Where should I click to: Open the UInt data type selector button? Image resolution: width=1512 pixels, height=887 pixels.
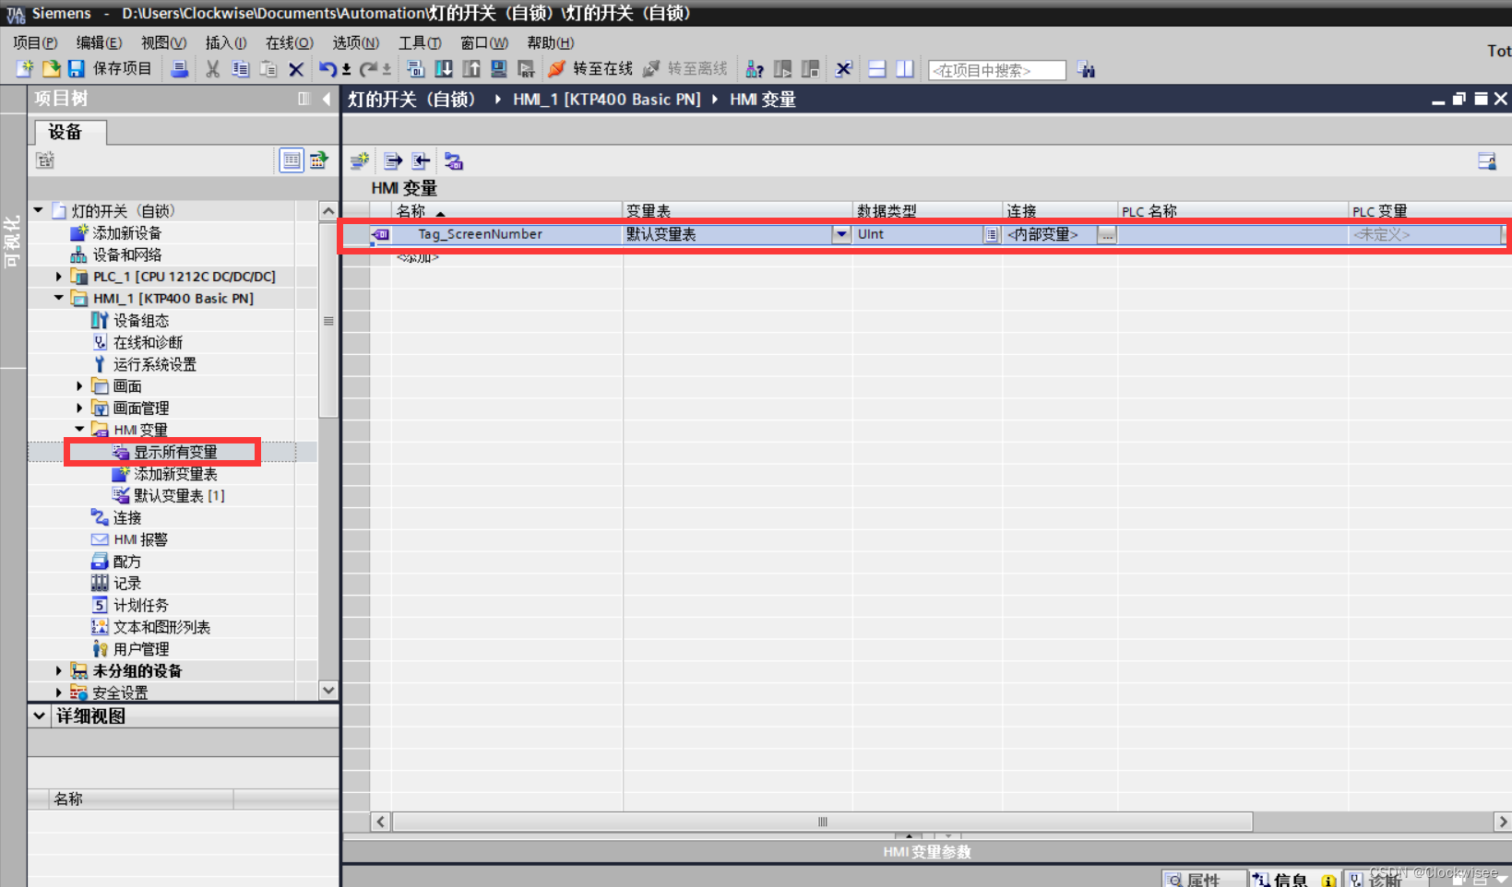(991, 234)
